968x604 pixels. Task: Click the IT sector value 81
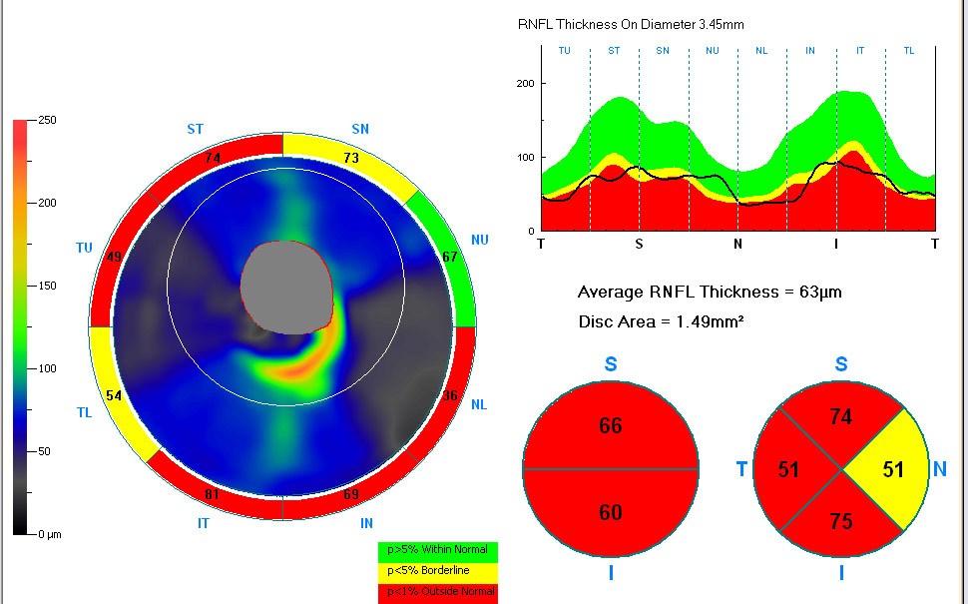point(212,494)
